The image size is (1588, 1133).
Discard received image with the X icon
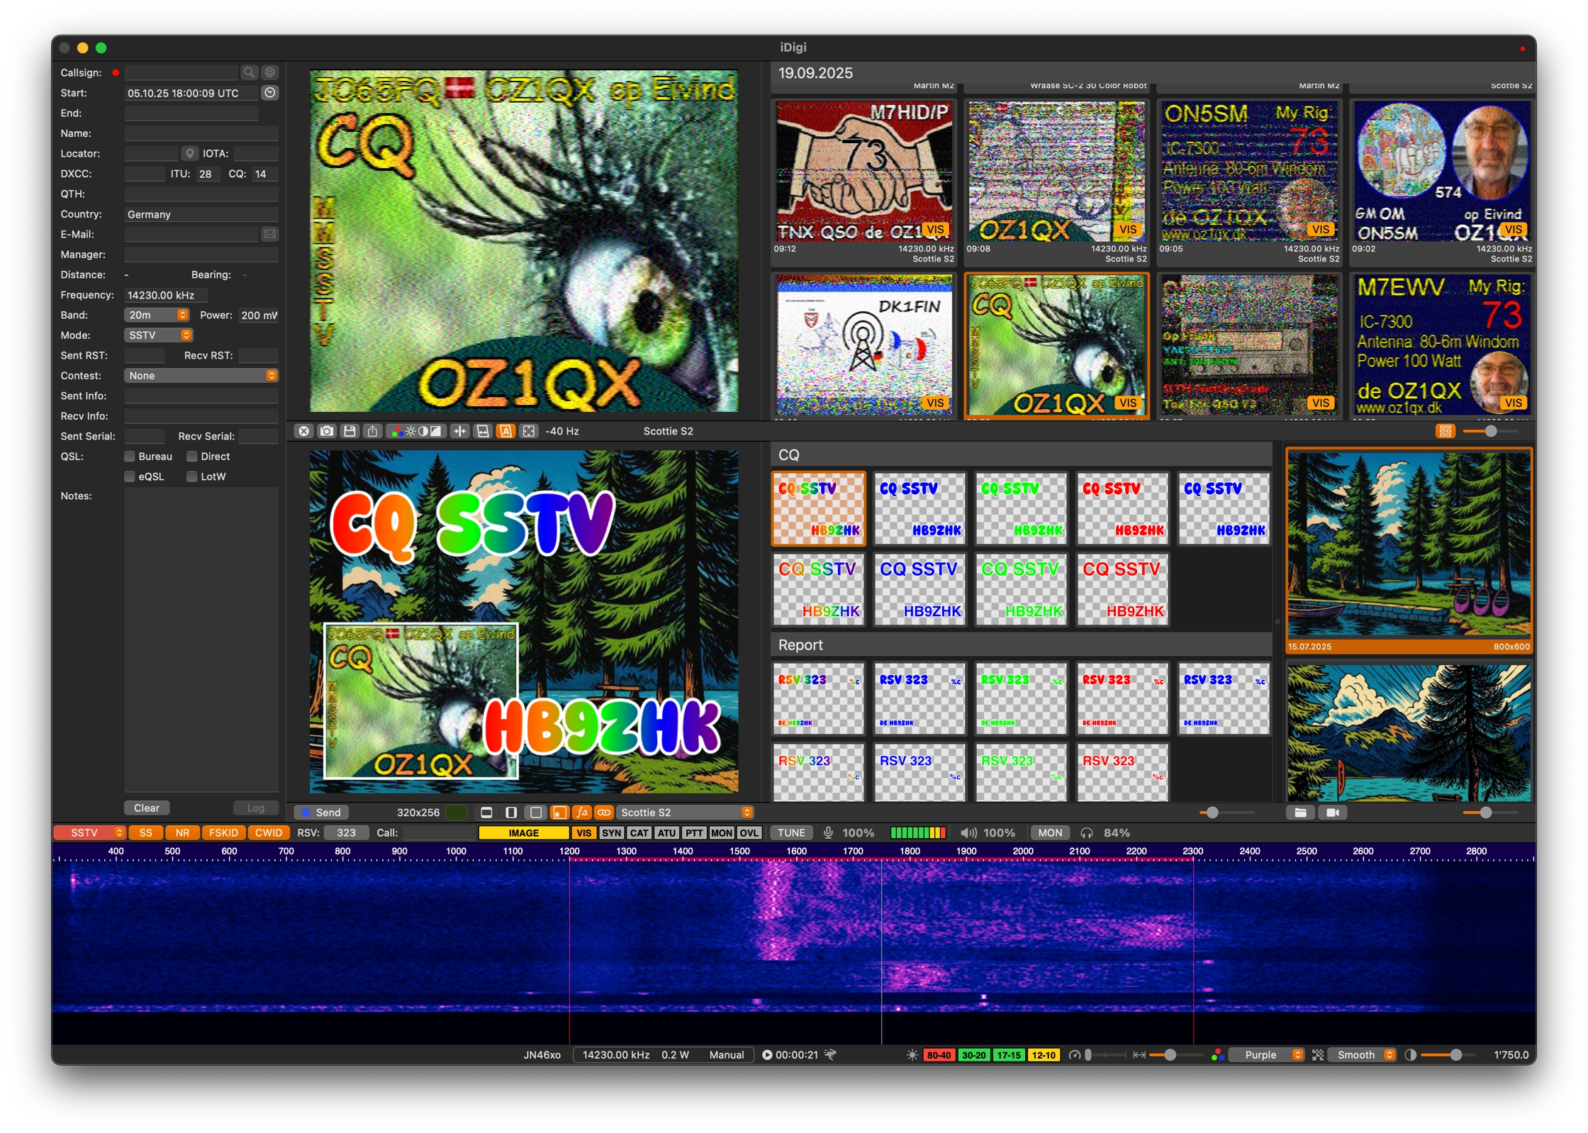point(303,431)
